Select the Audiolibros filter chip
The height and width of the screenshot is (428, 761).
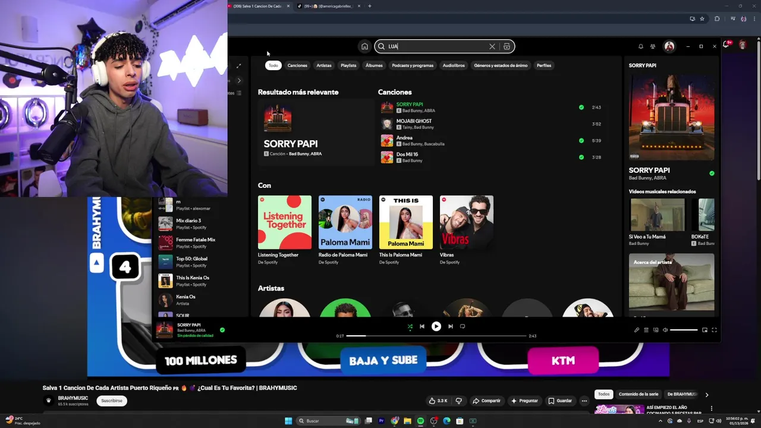[x=454, y=65]
